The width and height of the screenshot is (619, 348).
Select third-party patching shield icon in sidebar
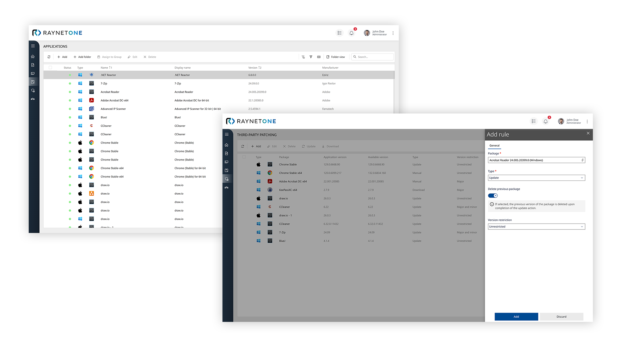point(227,179)
